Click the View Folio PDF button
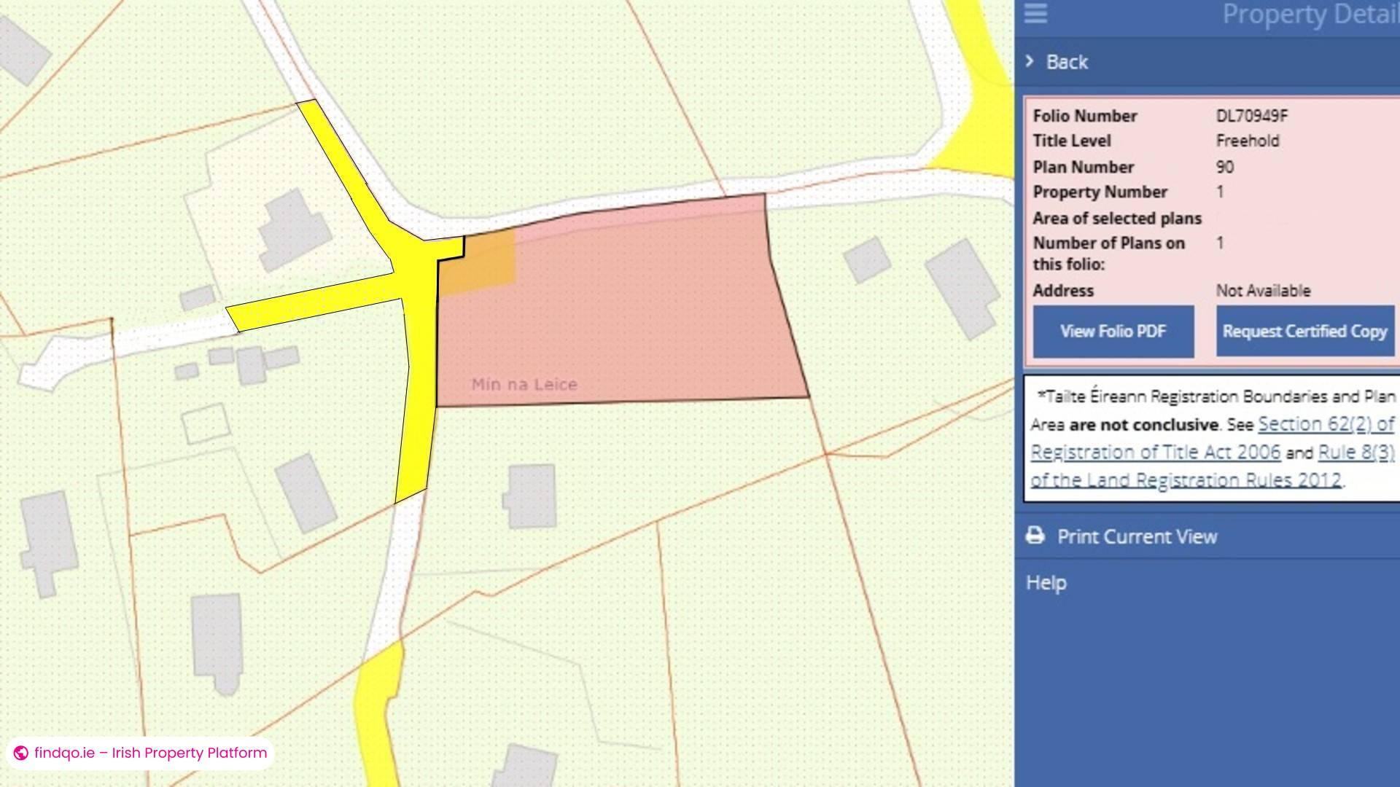The image size is (1400, 787). (x=1113, y=332)
